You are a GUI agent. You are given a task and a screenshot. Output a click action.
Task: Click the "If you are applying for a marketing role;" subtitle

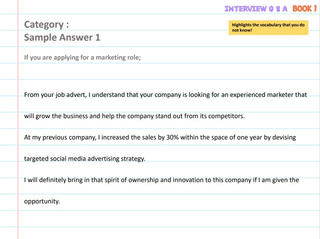point(82,57)
